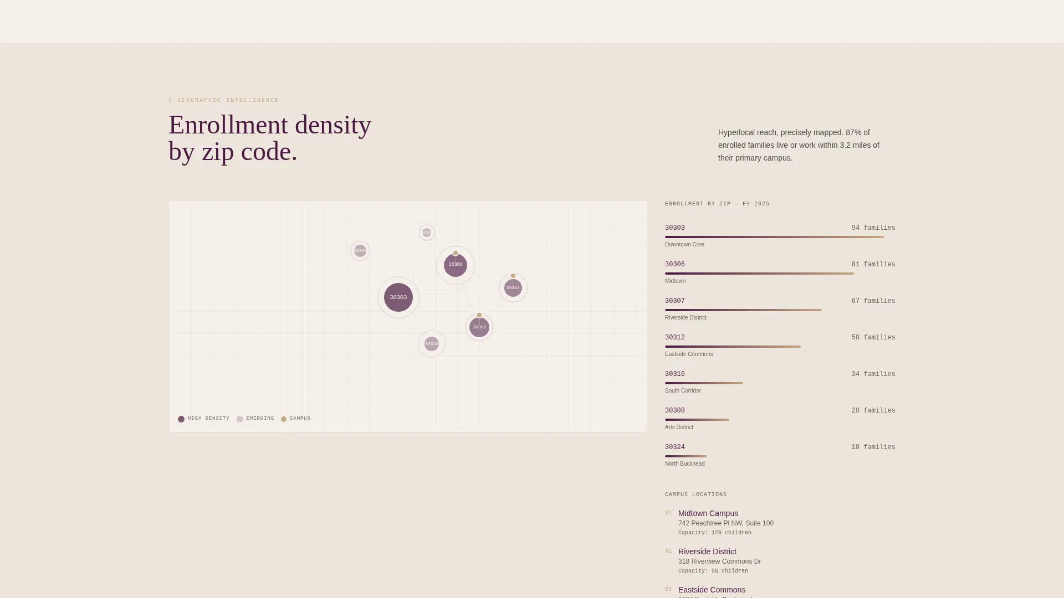
Task: Click the campus pin above 30312
Action: (513, 276)
